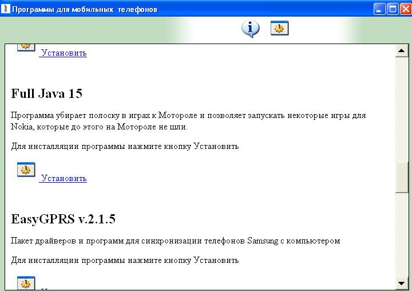412x291 pixels.
Task: Click the install icon under Full Java 15
Action: 26,170
